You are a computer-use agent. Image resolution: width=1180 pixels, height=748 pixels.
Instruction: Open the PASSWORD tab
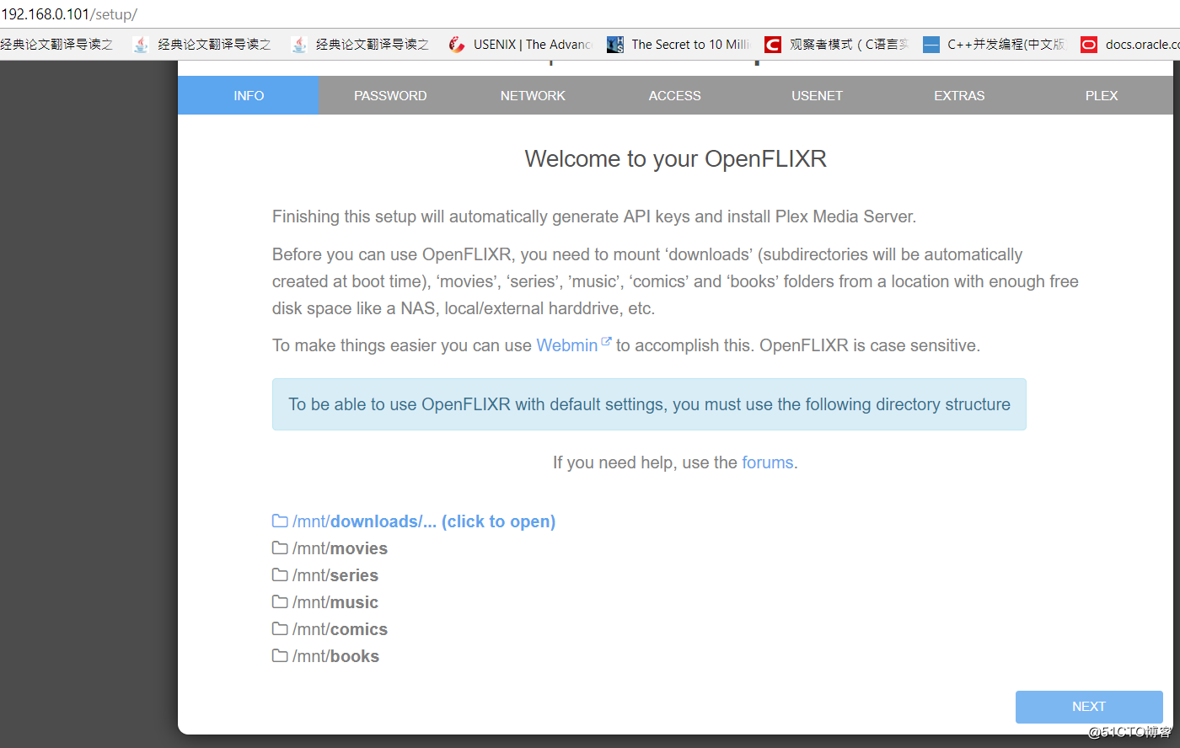click(390, 95)
